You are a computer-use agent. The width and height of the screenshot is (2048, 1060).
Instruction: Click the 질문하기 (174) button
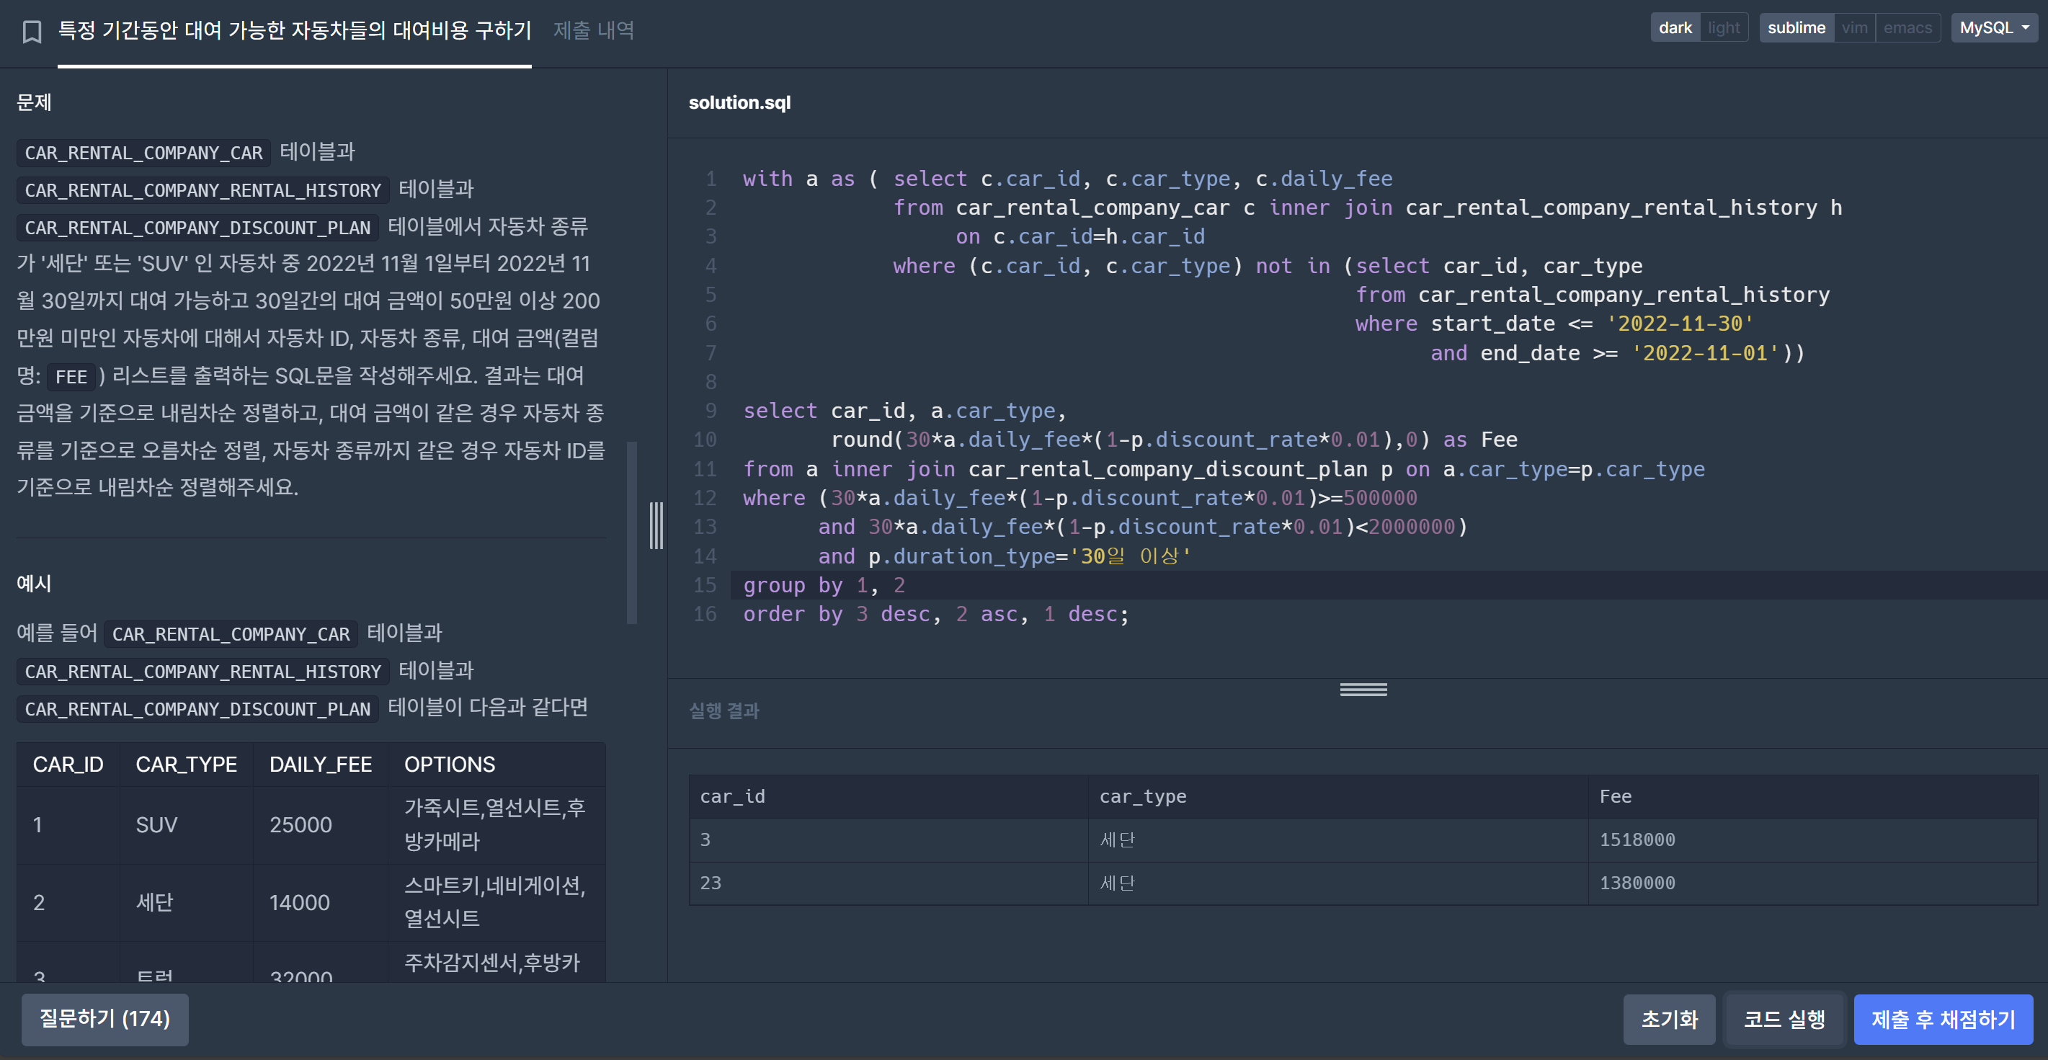(x=105, y=1019)
